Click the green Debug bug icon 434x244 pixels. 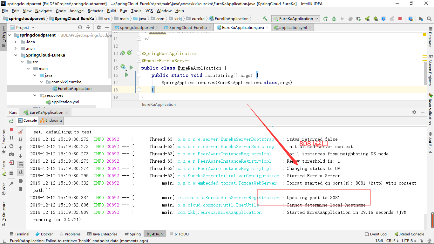(334, 19)
